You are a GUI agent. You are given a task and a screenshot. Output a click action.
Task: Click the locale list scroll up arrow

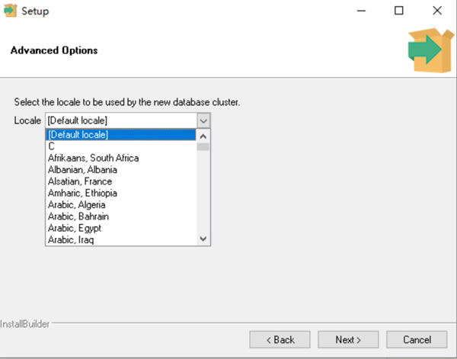203,136
